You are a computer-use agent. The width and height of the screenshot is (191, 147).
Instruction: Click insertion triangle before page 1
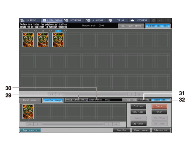[22, 31]
